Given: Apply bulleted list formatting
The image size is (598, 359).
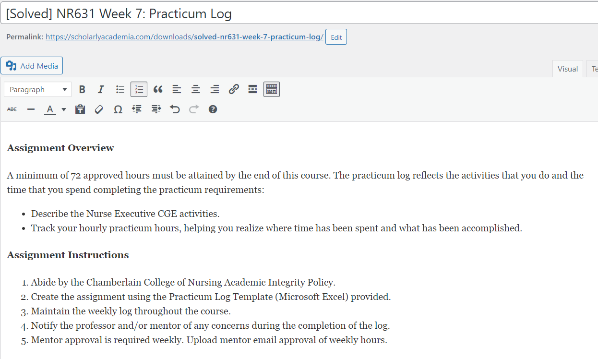Looking at the screenshot, I should pos(120,89).
